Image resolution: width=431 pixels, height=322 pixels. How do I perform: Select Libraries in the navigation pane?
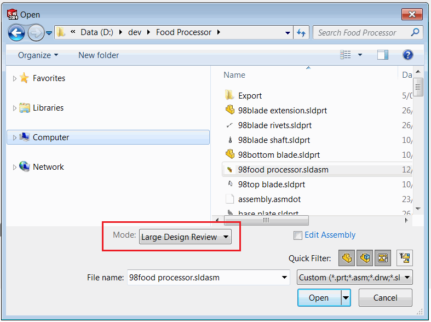pos(48,108)
